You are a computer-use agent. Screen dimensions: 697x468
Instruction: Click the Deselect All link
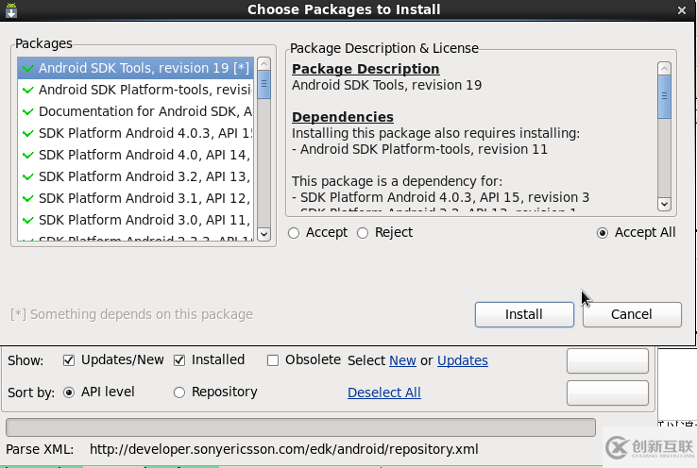point(384,393)
